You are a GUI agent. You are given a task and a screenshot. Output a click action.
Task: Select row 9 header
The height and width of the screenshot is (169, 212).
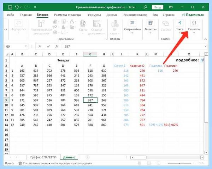(6, 100)
